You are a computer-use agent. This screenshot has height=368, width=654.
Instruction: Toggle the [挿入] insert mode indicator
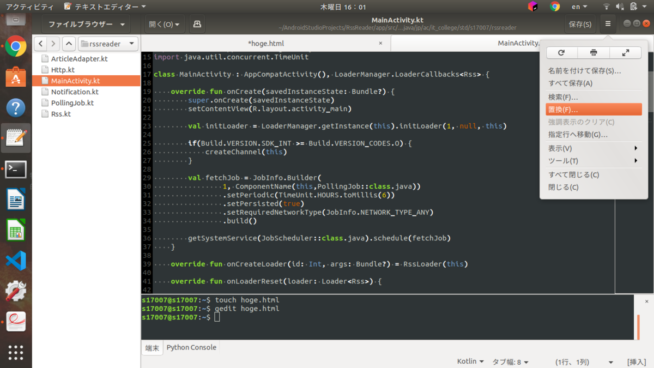(637, 361)
